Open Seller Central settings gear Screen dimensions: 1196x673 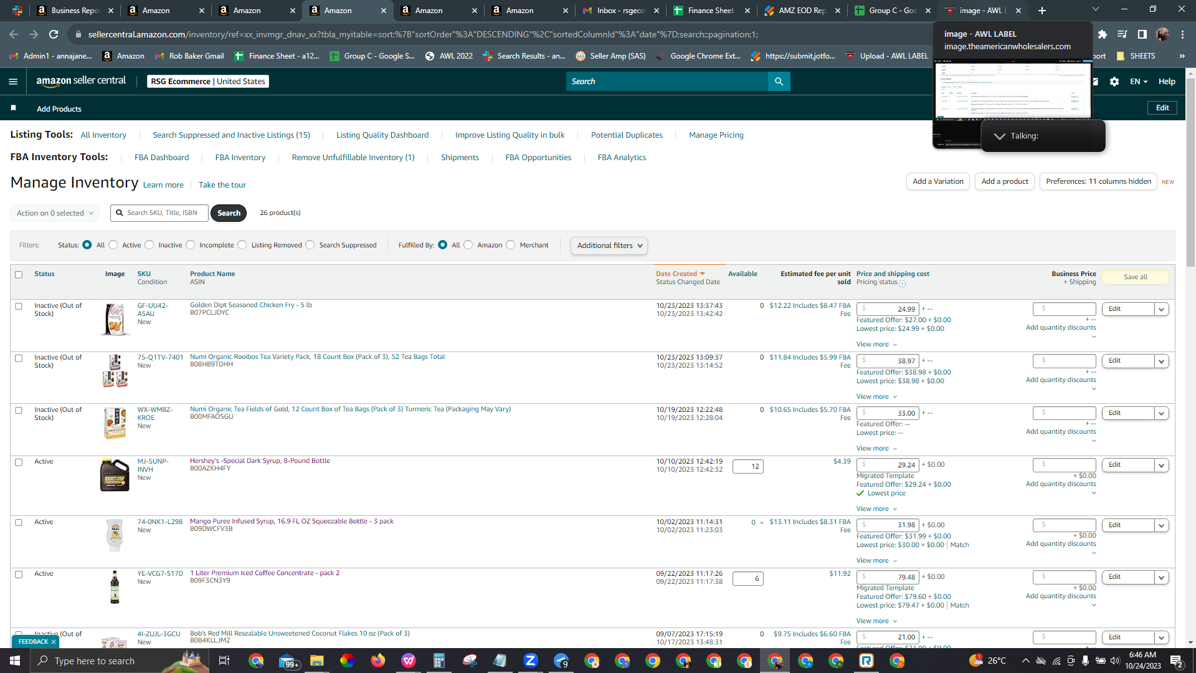pos(1114,82)
